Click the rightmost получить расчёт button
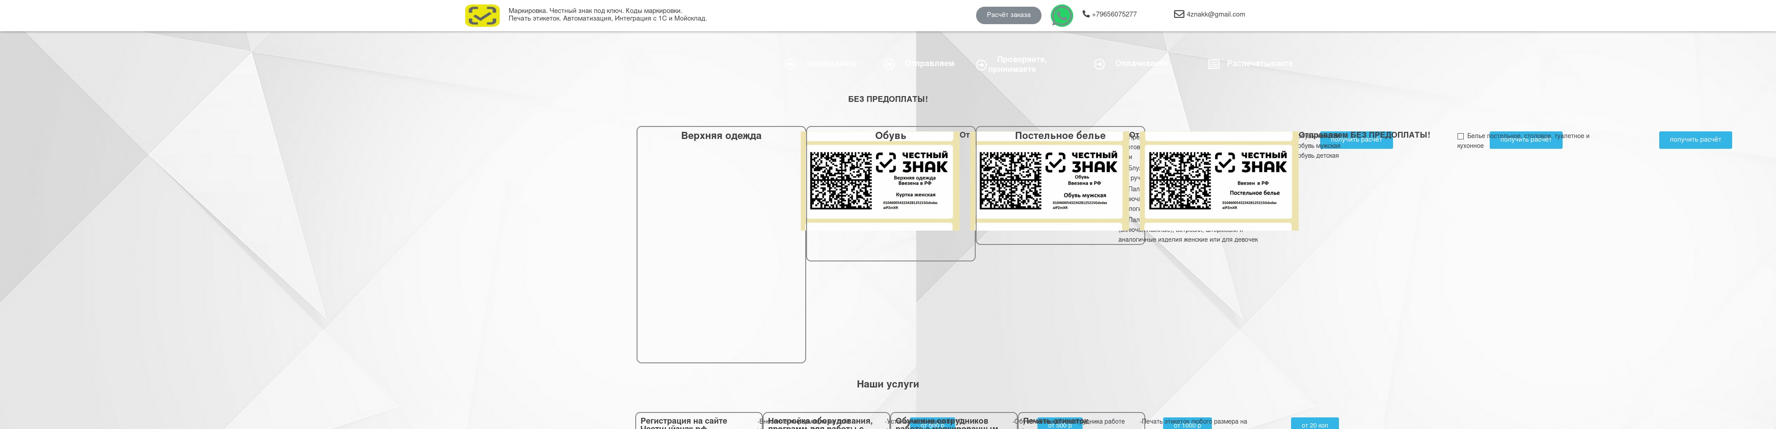The width and height of the screenshot is (1776, 429). pyautogui.click(x=1695, y=140)
